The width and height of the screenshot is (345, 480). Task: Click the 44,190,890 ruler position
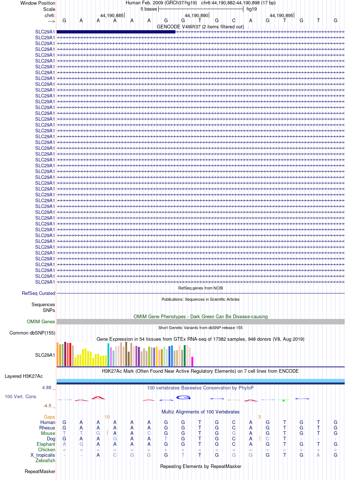click(197, 16)
